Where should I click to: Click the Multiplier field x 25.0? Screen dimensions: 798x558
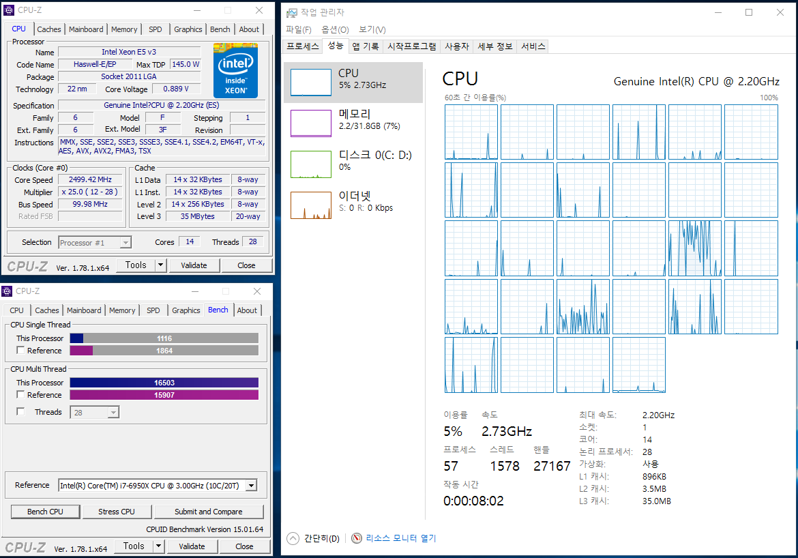90,192
